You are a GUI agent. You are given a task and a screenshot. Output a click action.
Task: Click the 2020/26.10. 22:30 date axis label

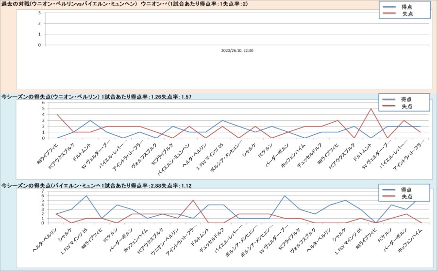click(x=237, y=50)
